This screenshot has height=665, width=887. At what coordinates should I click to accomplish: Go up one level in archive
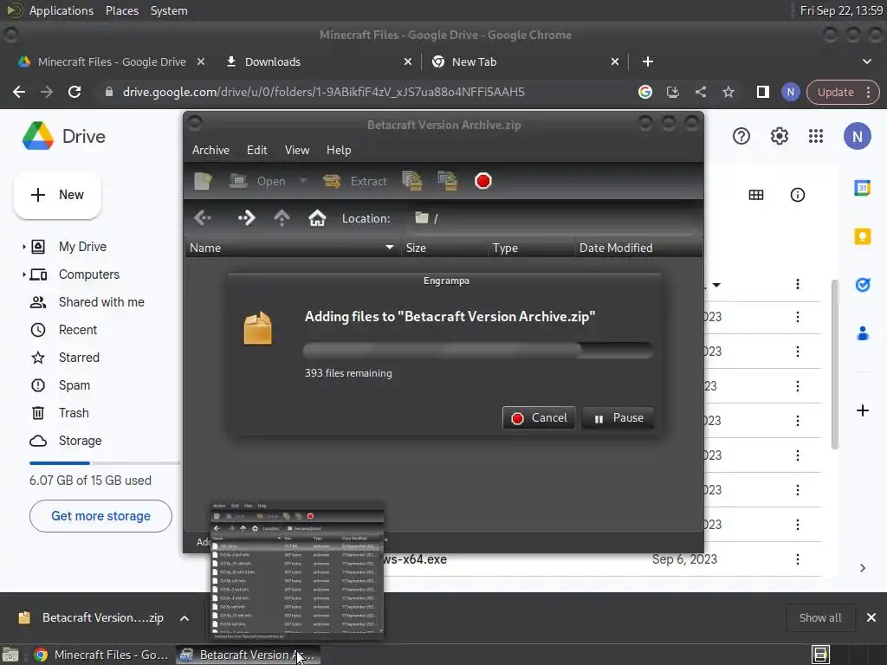[x=282, y=217]
